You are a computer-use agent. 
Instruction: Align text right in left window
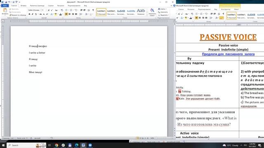click(x=73, y=14)
